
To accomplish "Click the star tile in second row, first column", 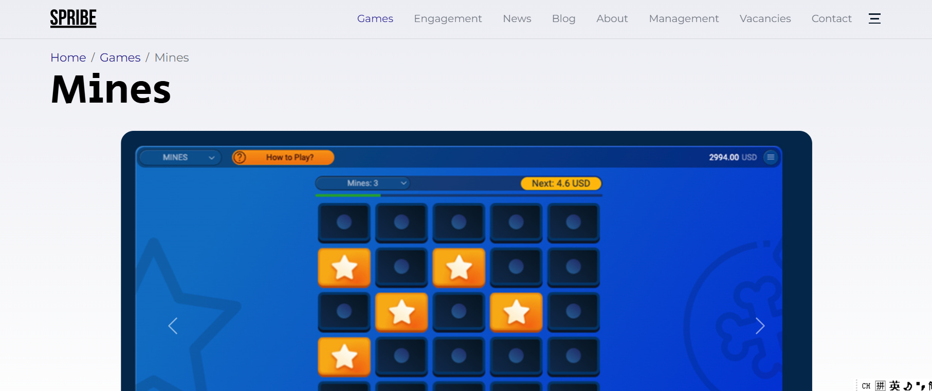I will point(344,267).
